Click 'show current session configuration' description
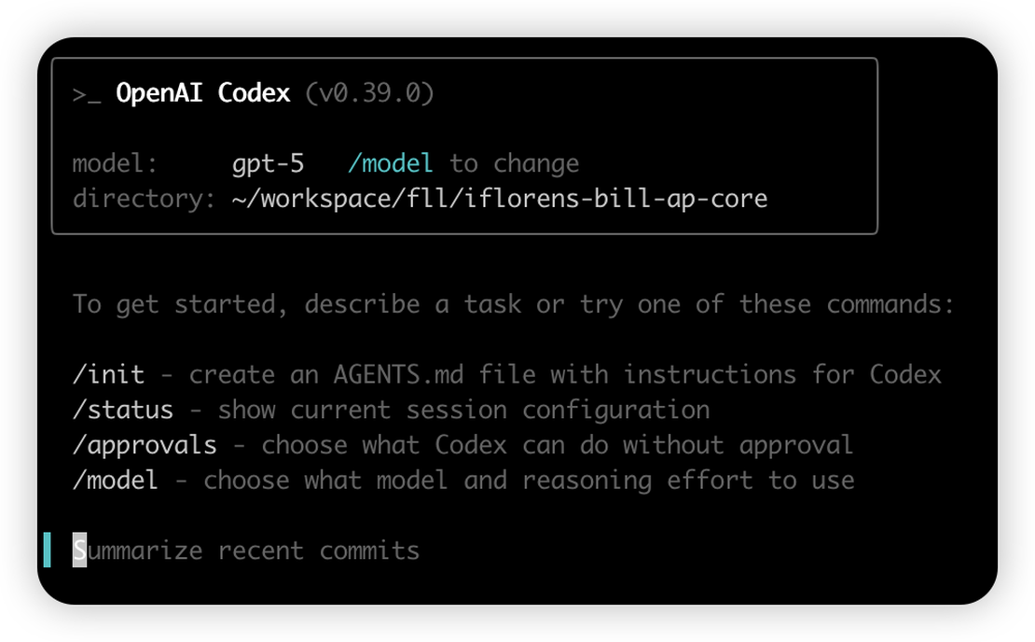1035x642 pixels. (463, 410)
